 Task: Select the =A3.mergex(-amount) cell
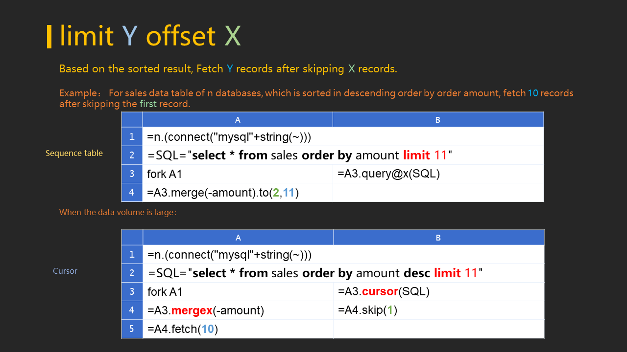[238, 310]
